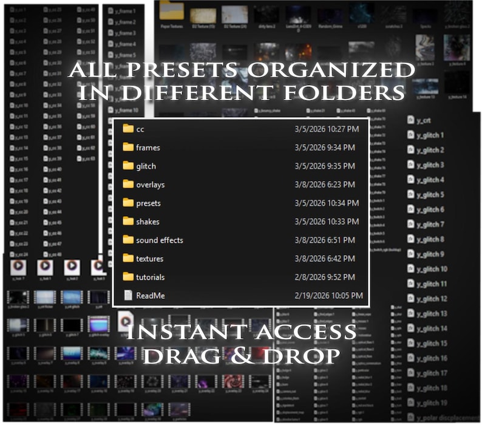Click the y_glitch 1 file icon
This screenshot has width=482, height=425.
[411, 135]
